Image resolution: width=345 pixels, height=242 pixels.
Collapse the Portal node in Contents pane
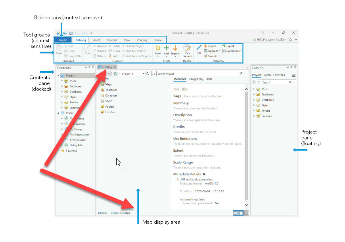[58, 113]
